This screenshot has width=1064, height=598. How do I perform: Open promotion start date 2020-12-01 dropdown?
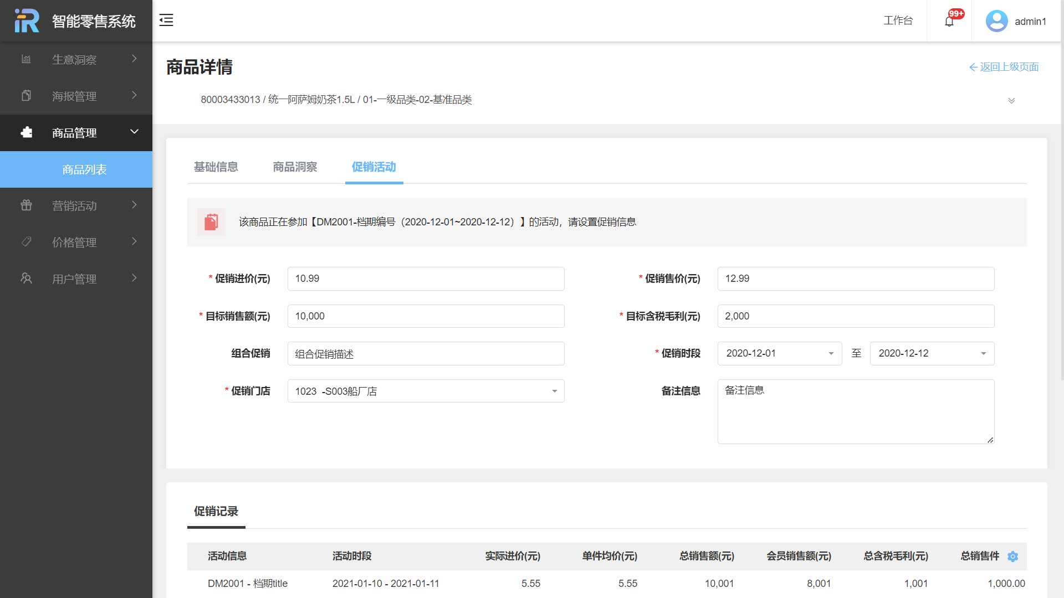pyautogui.click(x=779, y=353)
